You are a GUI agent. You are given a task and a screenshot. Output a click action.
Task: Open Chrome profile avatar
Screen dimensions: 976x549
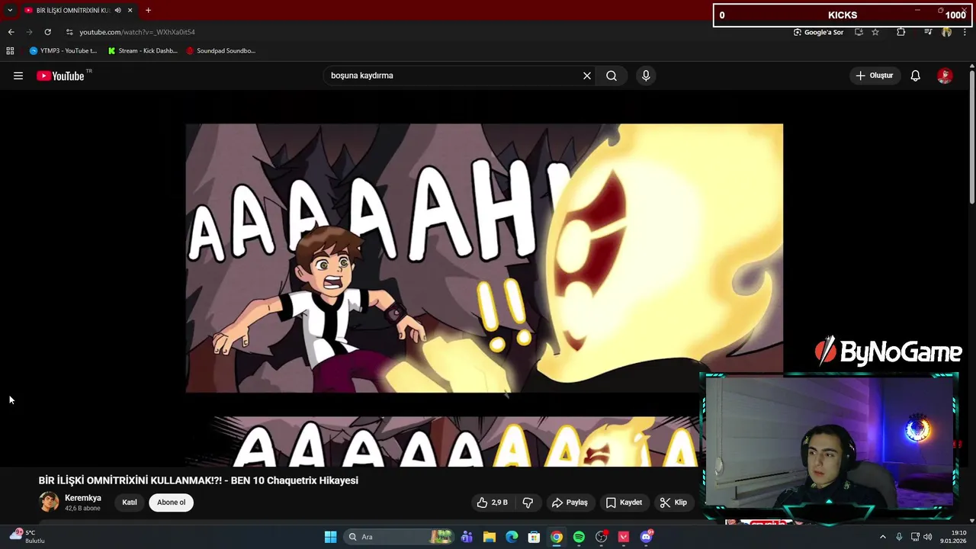(946, 32)
